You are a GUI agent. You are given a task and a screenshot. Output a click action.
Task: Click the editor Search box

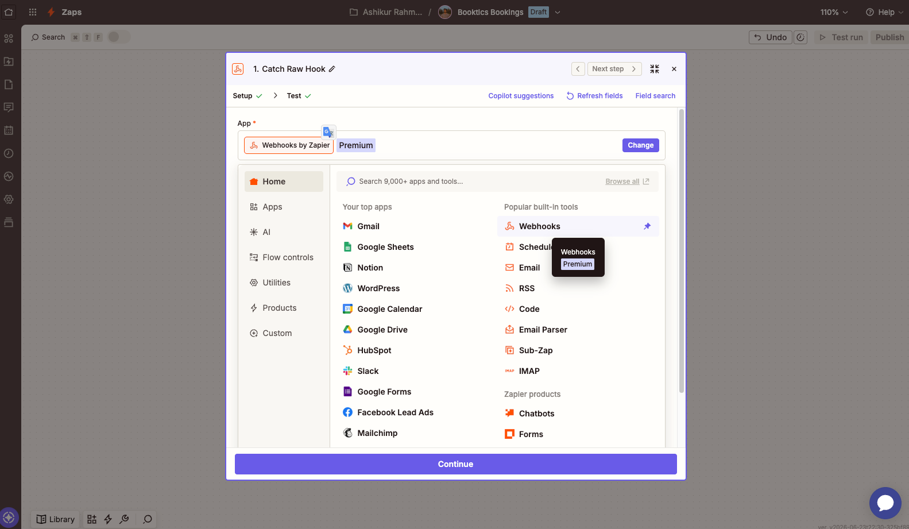[x=67, y=37]
